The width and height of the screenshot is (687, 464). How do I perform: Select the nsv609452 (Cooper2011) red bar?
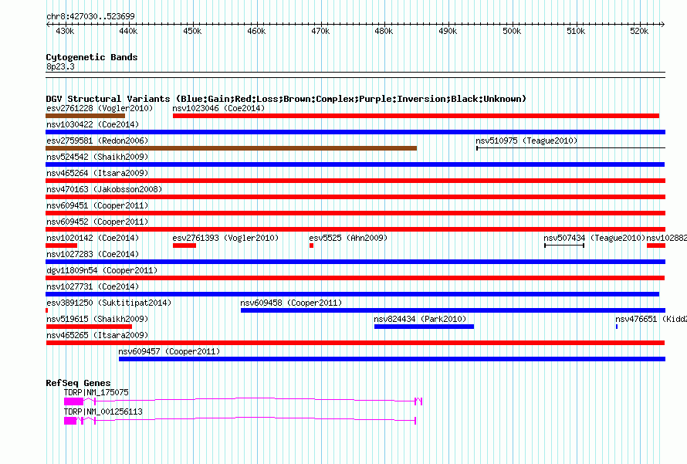(x=355, y=229)
